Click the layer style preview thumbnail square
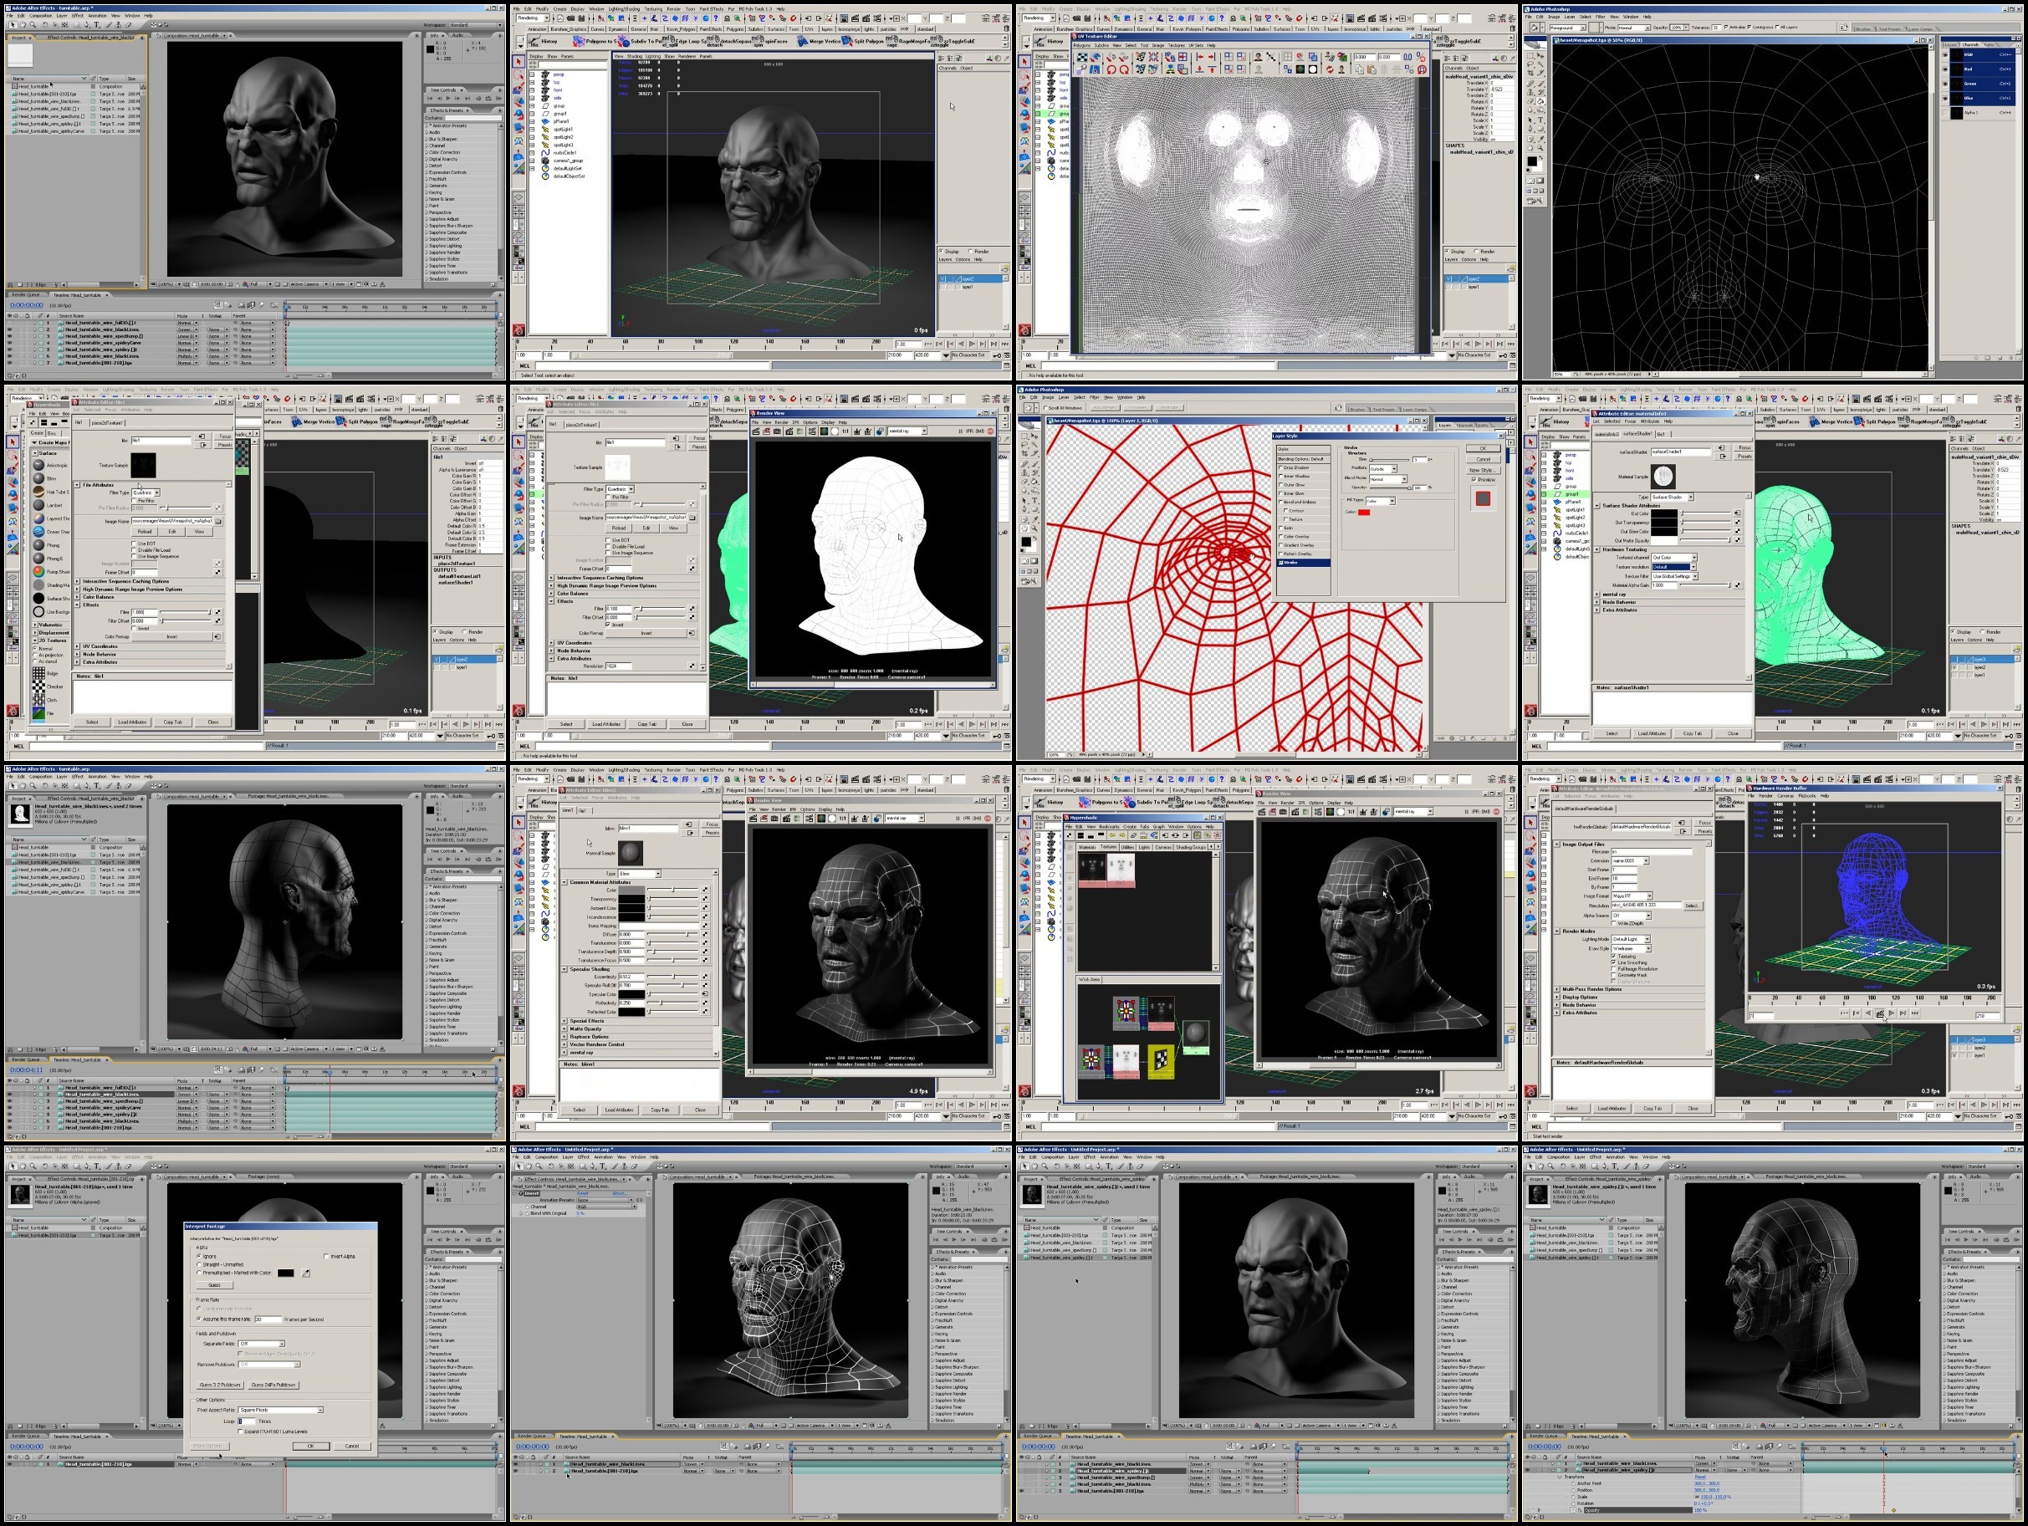The width and height of the screenshot is (2028, 1526). [1484, 498]
